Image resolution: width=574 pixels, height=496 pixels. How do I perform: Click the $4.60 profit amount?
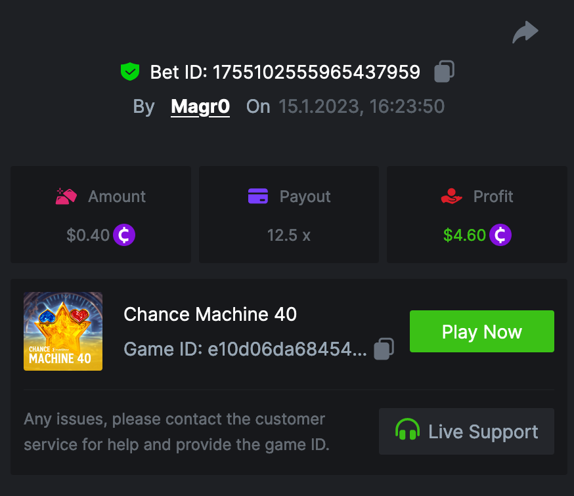click(x=464, y=235)
